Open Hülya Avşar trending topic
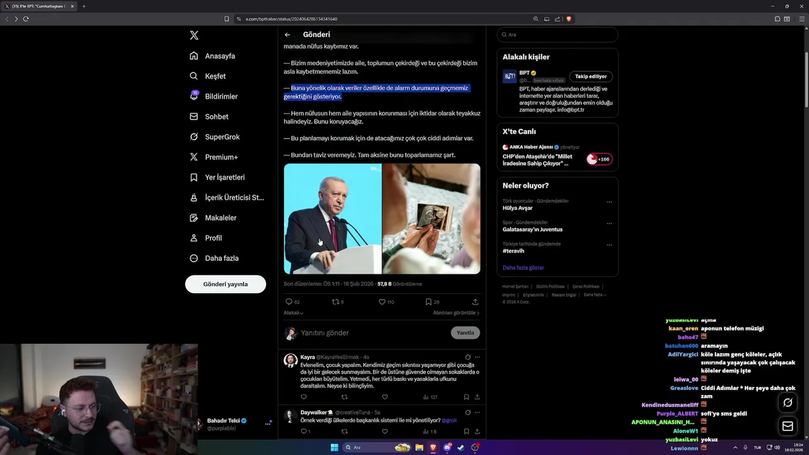809x455 pixels. point(518,208)
